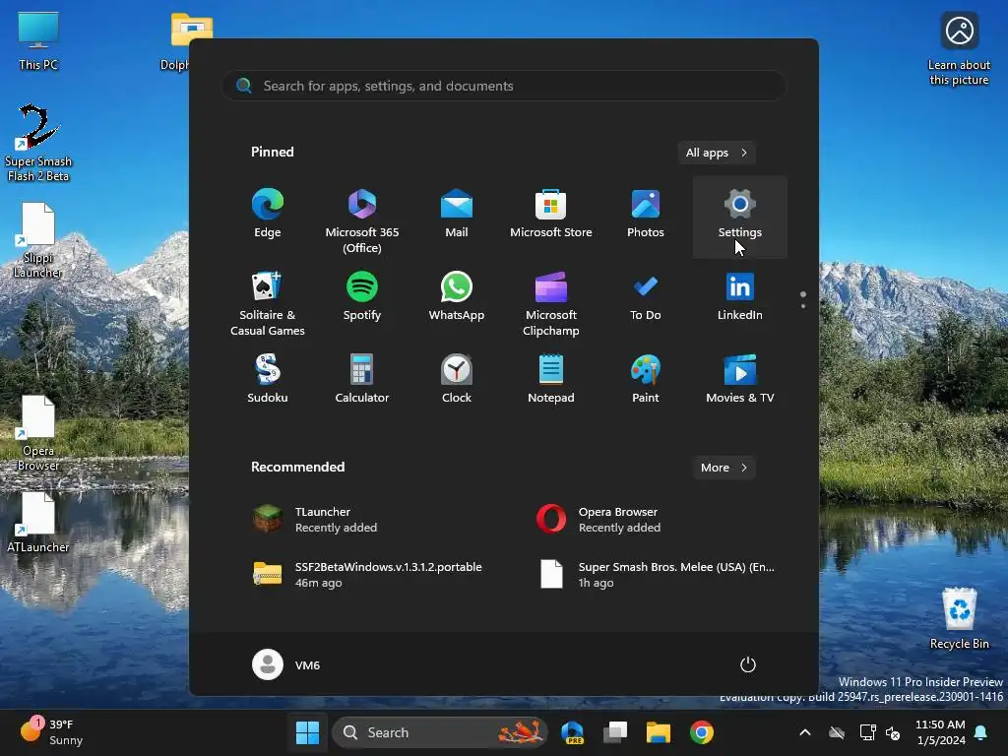
Task: Open the network status tray icon
Action: tap(868, 732)
